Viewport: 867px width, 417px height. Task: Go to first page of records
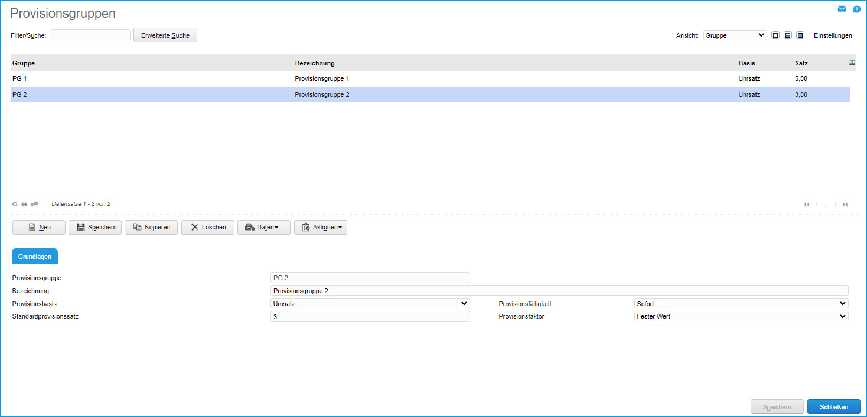point(807,205)
